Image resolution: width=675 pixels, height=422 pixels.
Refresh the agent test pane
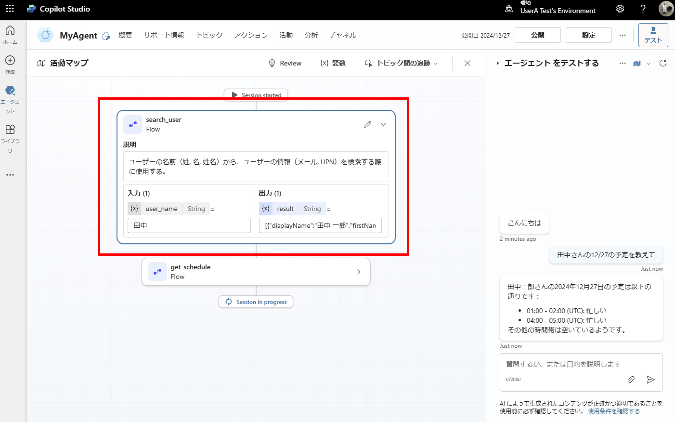(x=663, y=63)
